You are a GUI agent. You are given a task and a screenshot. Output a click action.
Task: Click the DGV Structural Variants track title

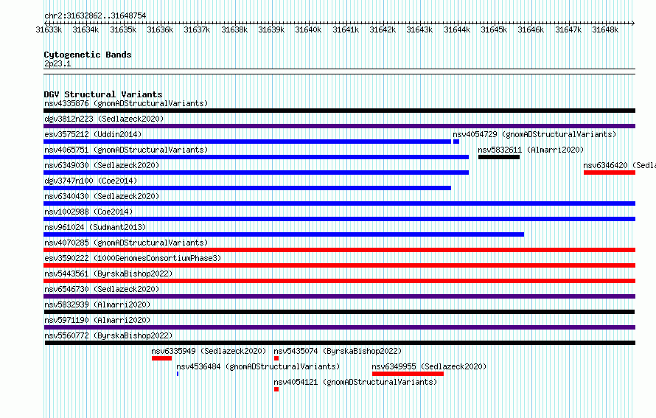pos(103,94)
